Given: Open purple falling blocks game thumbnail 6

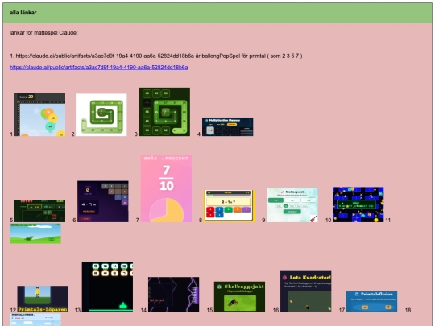Looking at the screenshot, I should pos(103,201).
